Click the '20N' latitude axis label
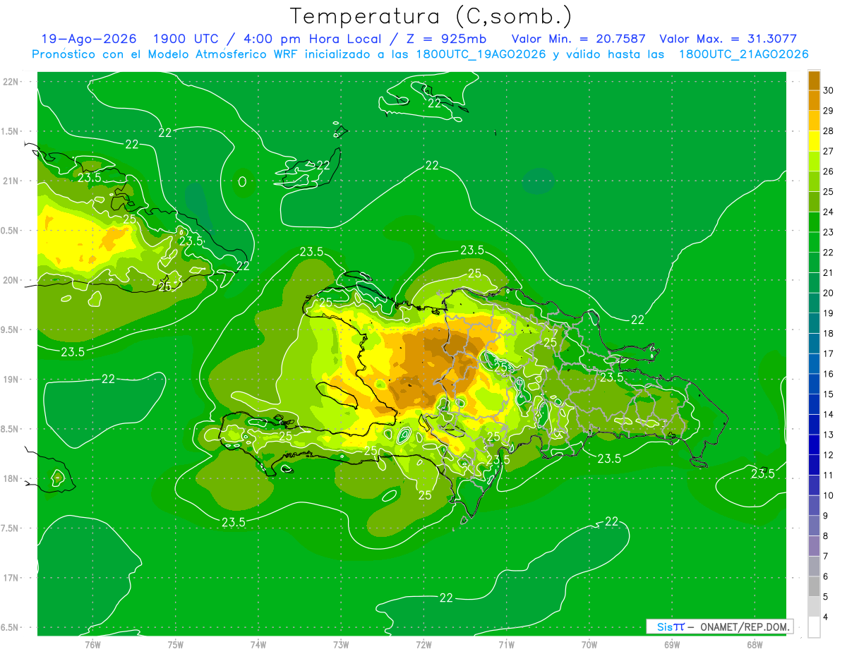 [x=11, y=280]
